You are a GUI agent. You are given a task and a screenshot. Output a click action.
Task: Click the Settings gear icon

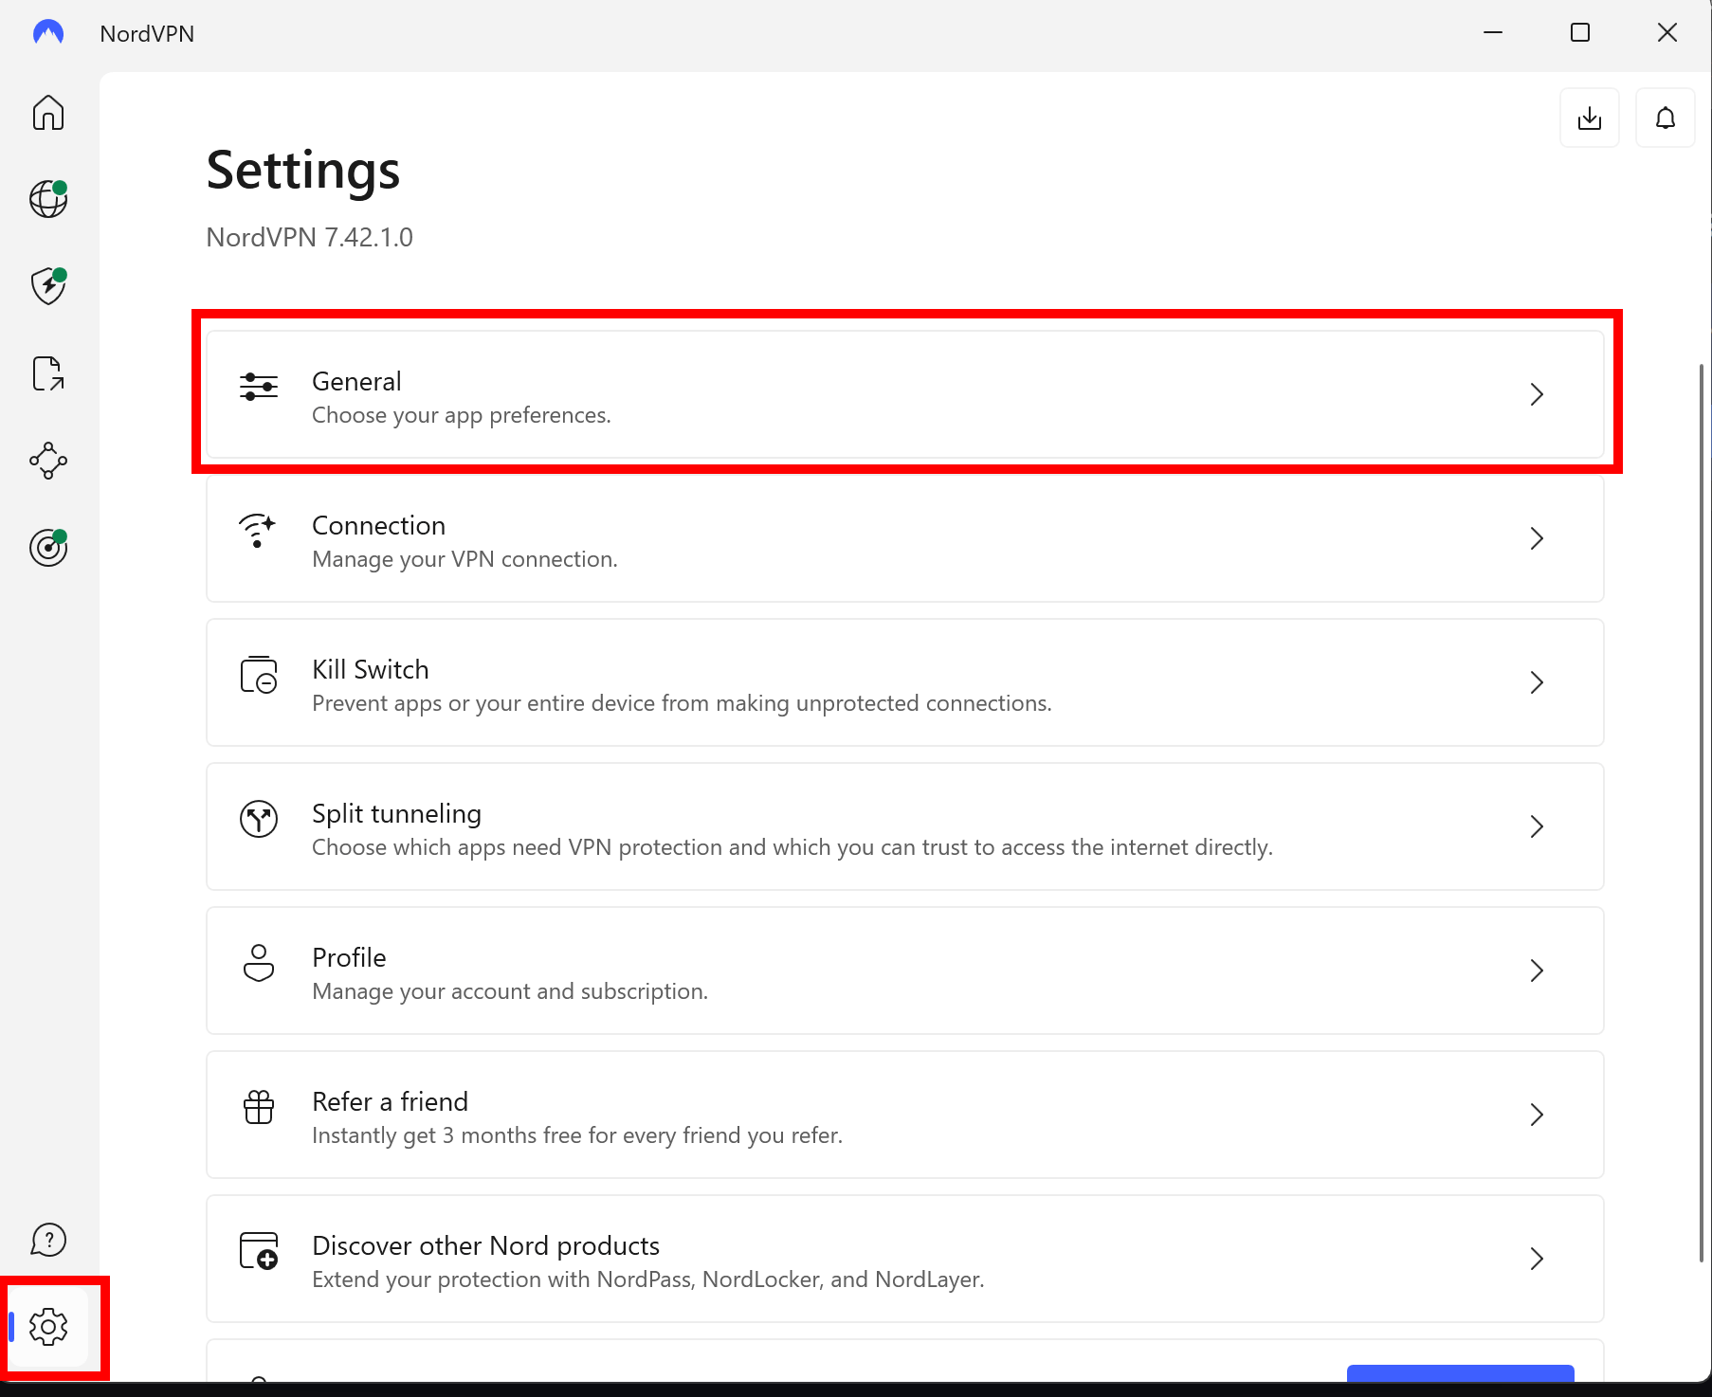click(x=48, y=1327)
